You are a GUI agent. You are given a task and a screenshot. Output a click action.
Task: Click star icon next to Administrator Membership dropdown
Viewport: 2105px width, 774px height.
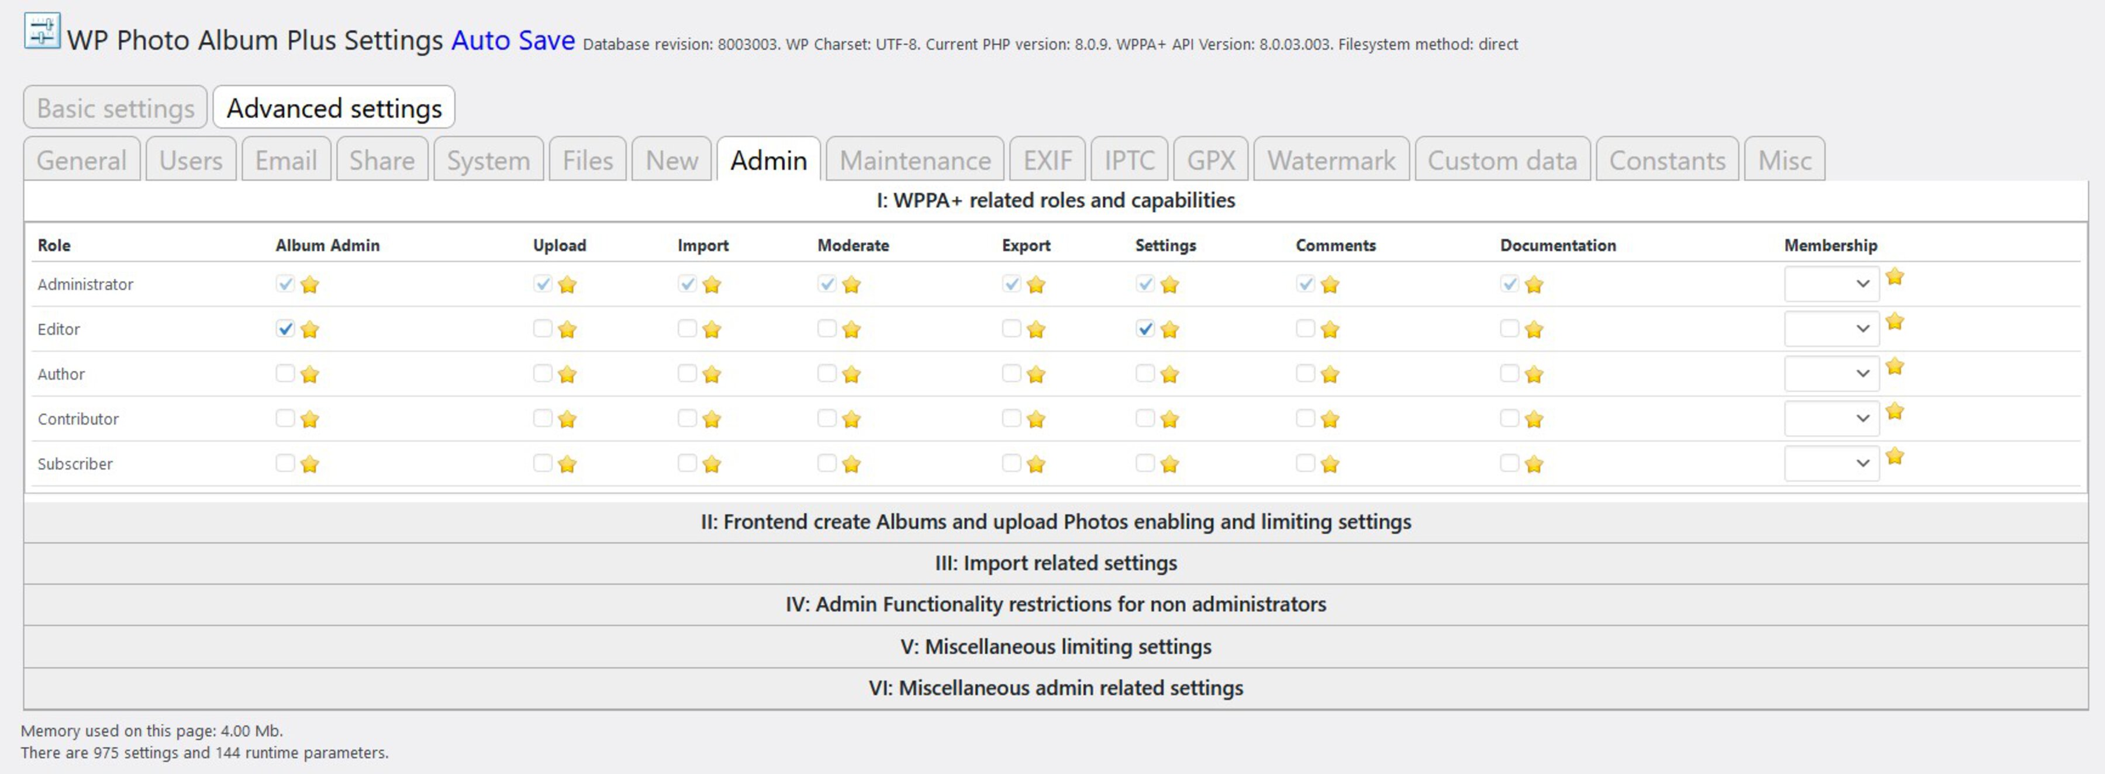(x=1895, y=277)
